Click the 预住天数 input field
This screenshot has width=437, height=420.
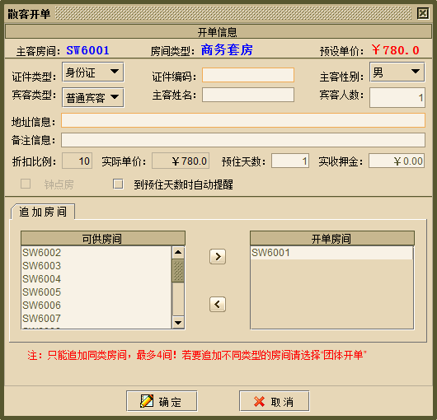coord(290,161)
